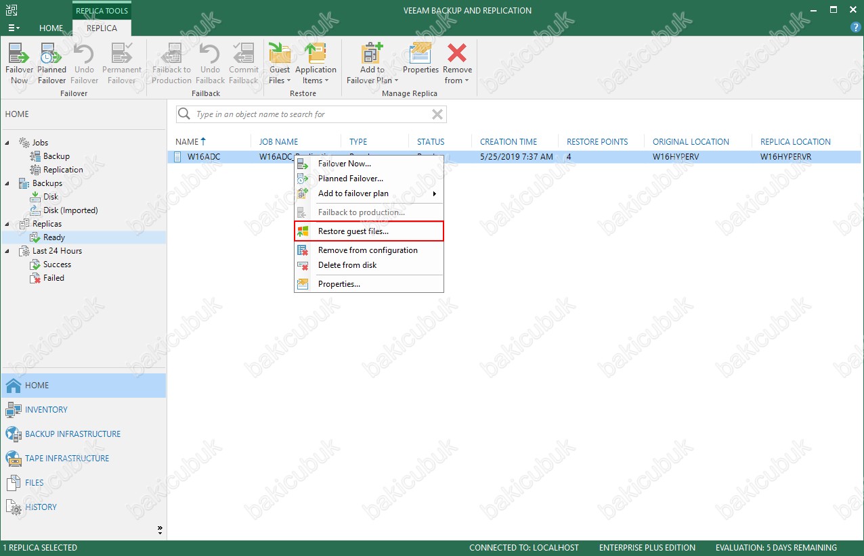
Task: Click navigation pane overflow chevron
Action: coord(160,529)
